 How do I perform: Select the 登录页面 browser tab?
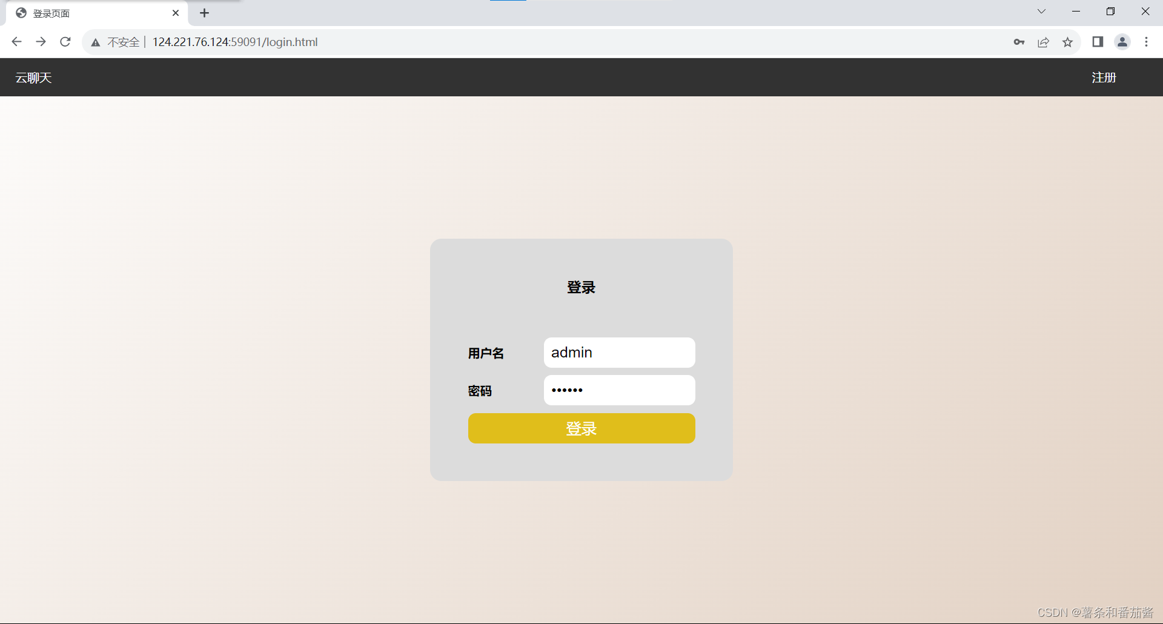pyautogui.click(x=97, y=13)
